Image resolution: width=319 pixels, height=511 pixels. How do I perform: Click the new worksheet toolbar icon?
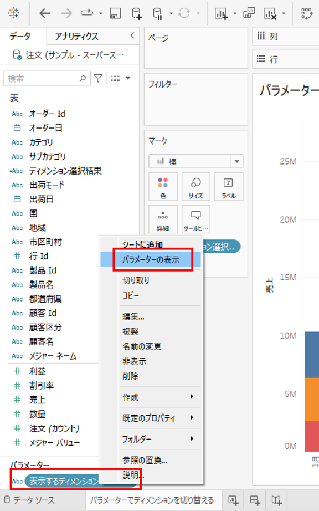pyautogui.click(x=222, y=13)
